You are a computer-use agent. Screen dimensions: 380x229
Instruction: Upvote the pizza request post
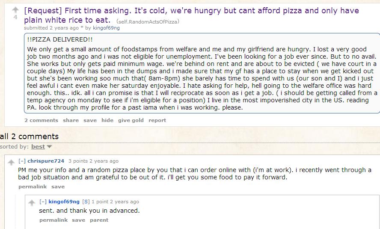15,10
